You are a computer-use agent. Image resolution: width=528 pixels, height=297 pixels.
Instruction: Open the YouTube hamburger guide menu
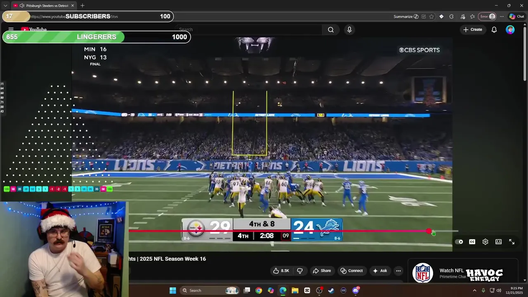[x=11, y=30]
